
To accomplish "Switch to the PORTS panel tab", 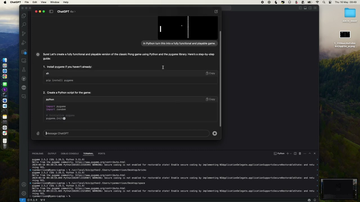I will tap(102, 153).
